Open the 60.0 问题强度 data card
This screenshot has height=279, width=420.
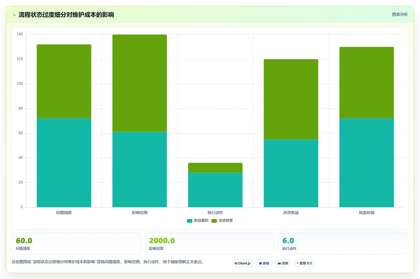[x=77, y=244]
